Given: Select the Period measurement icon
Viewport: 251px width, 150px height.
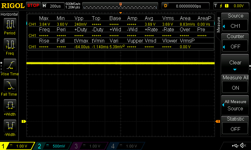Looking at the screenshot, I should [10, 26].
